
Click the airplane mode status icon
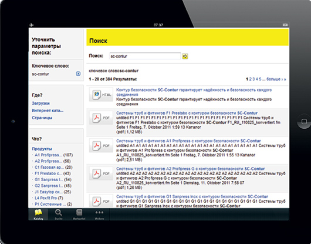[x=32, y=25]
